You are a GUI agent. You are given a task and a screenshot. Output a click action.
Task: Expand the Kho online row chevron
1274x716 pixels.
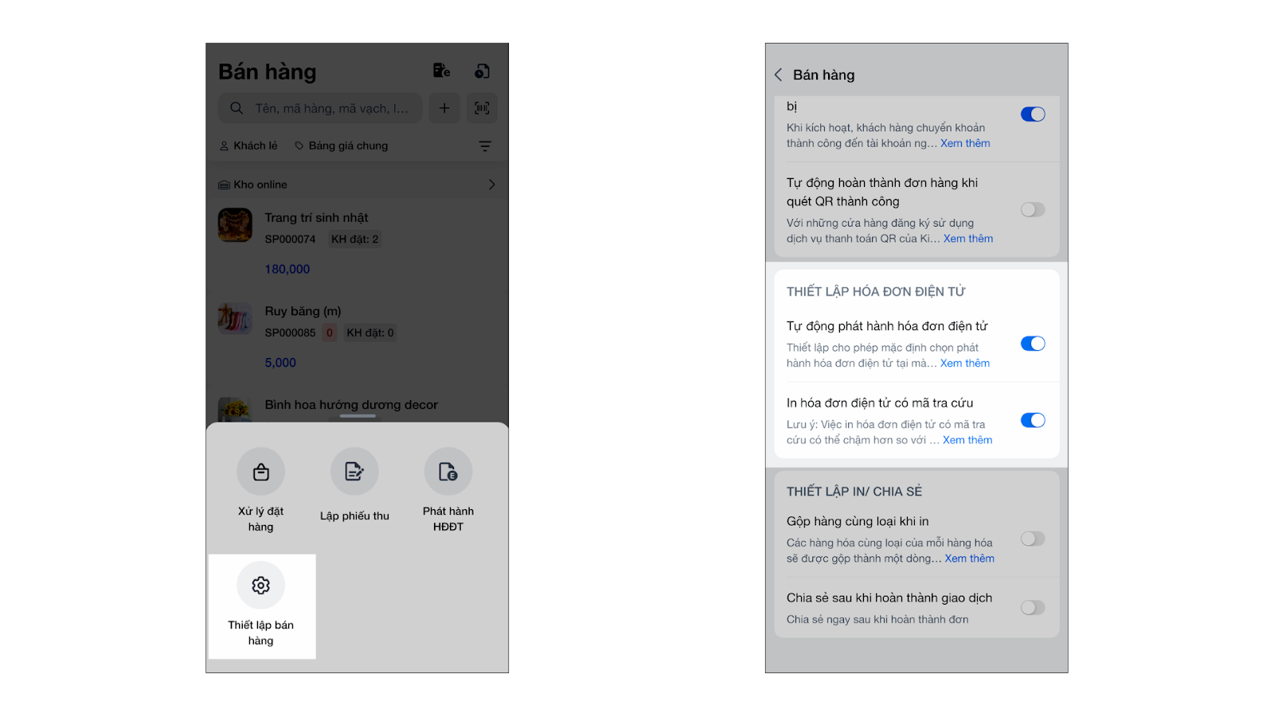click(491, 185)
